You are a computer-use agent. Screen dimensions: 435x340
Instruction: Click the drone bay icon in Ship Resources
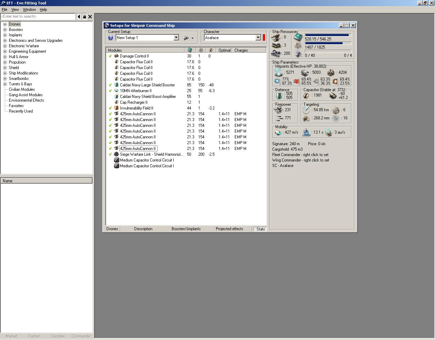point(298,54)
